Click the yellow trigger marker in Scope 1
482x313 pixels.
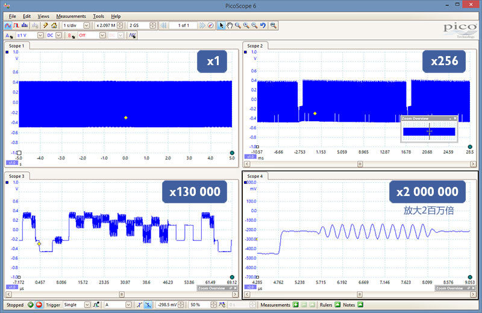pyautogui.click(x=126, y=118)
